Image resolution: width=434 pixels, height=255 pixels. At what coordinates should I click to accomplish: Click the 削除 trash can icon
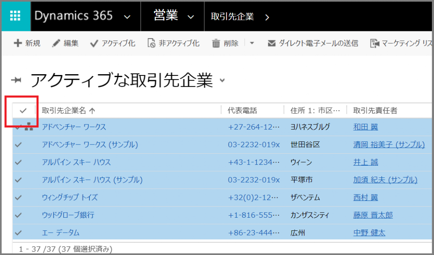point(216,43)
